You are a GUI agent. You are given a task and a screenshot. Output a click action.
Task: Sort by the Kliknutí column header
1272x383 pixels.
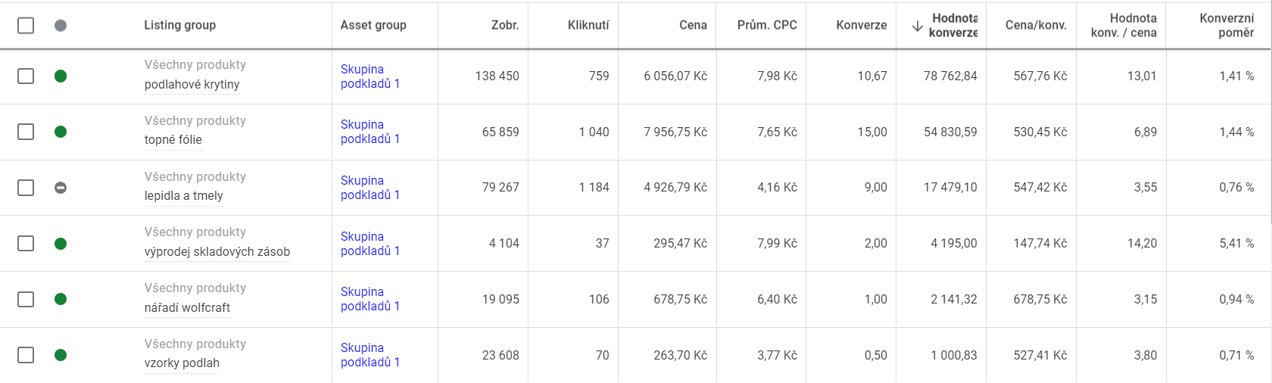(x=588, y=25)
